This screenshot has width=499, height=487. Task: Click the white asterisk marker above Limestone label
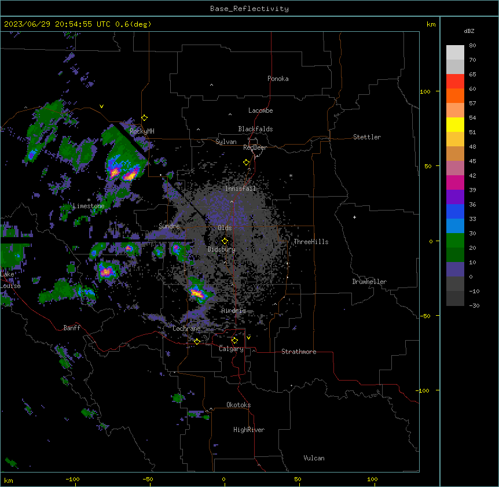point(89,200)
